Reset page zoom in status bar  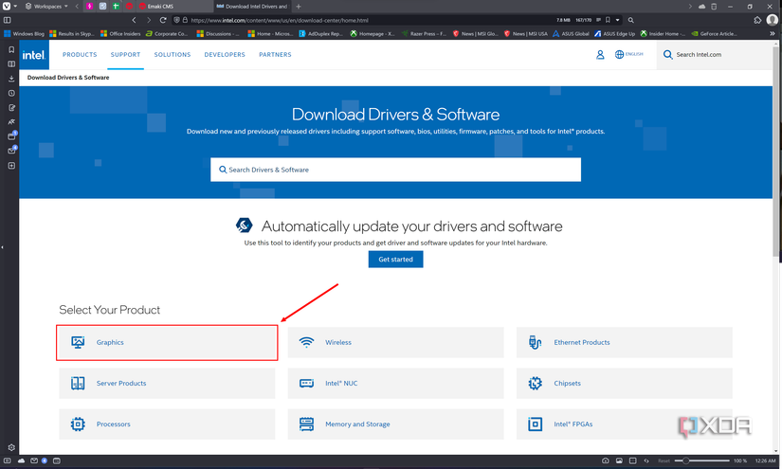(664, 460)
